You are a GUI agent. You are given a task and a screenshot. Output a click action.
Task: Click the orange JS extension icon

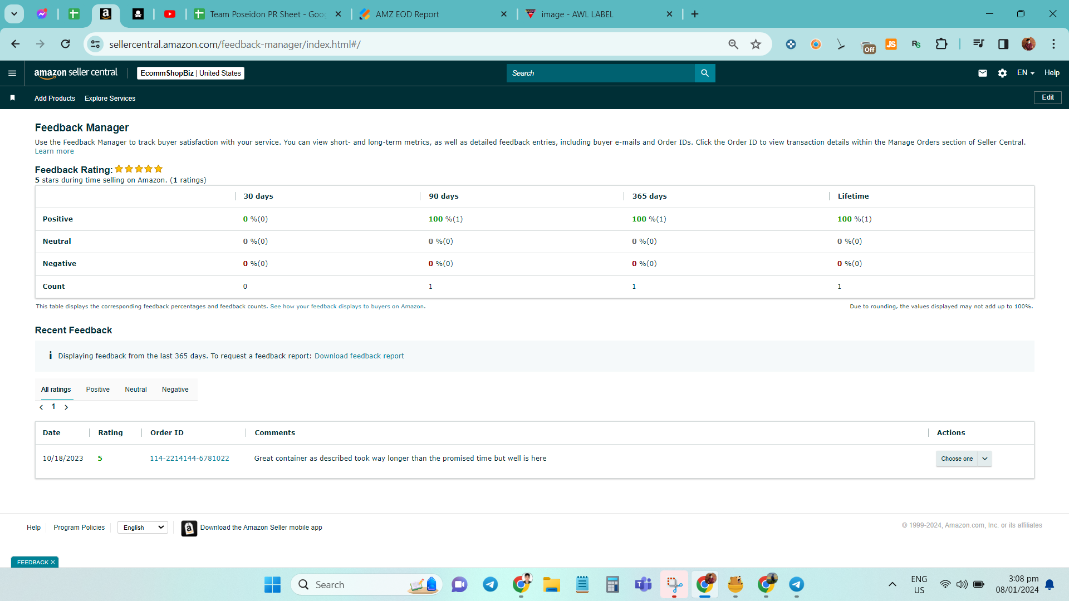[891, 44]
